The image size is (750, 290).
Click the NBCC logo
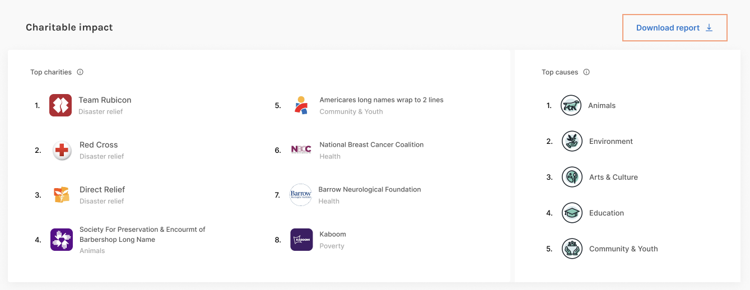point(301,149)
